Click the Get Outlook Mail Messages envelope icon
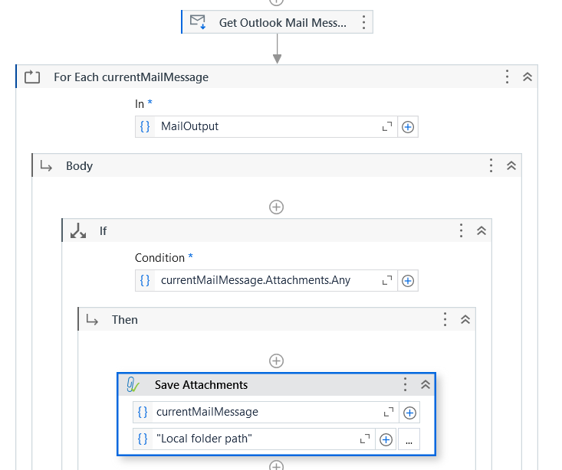 tap(198, 22)
